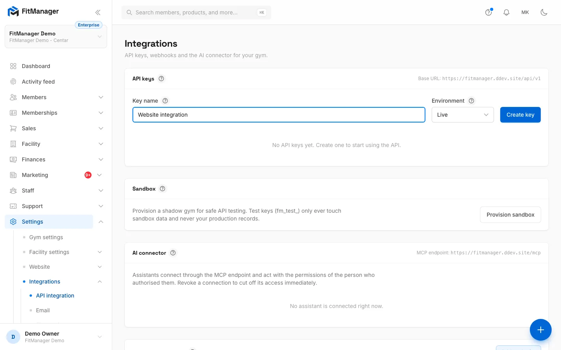The height and width of the screenshot is (350, 561).
Task: Click the Enterprise plan badge
Action: (x=88, y=25)
